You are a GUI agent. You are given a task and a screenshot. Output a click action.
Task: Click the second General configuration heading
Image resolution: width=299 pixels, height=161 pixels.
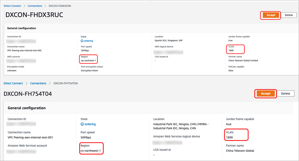click(27, 108)
